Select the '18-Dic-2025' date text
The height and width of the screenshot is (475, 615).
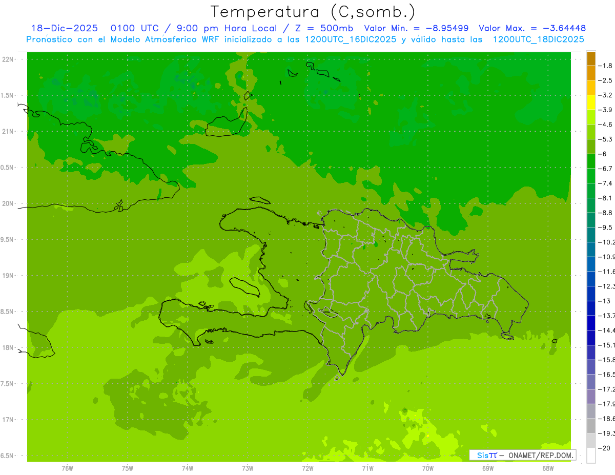coord(65,28)
